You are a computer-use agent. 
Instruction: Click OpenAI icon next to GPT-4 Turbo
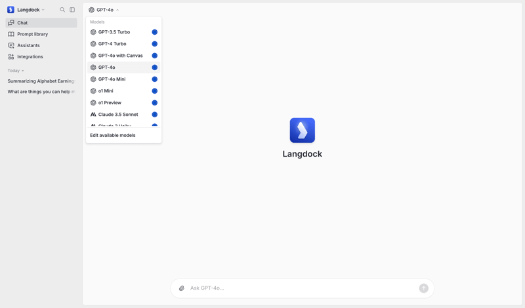tap(93, 44)
